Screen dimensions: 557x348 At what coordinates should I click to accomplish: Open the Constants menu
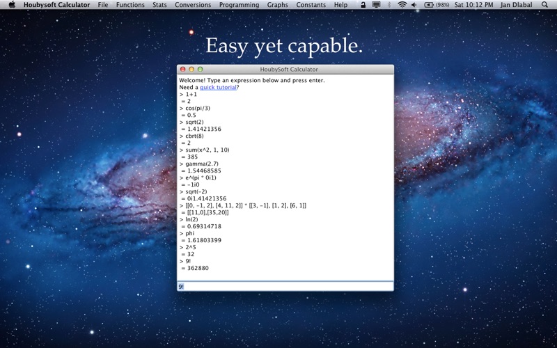311,5
